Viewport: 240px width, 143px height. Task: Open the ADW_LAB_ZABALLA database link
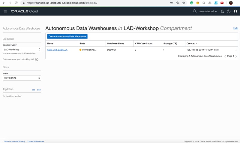pyautogui.click(x=57, y=50)
